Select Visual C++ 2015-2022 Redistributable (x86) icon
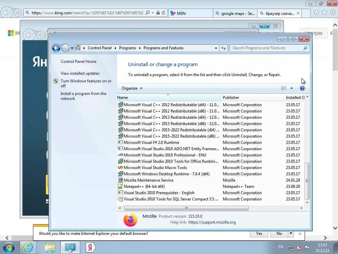The height and width of the screenshot is (254, 338). click(x=120, y=136)
